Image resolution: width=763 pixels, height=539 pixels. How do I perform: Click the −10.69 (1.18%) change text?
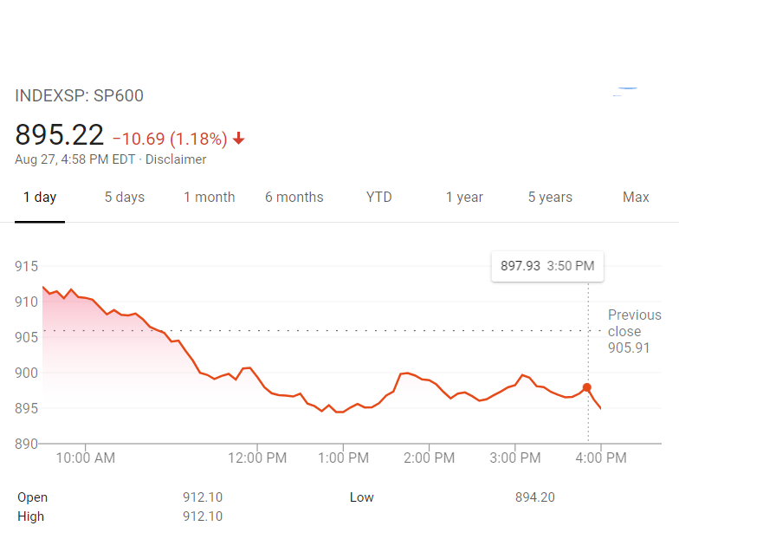[170, 139]
